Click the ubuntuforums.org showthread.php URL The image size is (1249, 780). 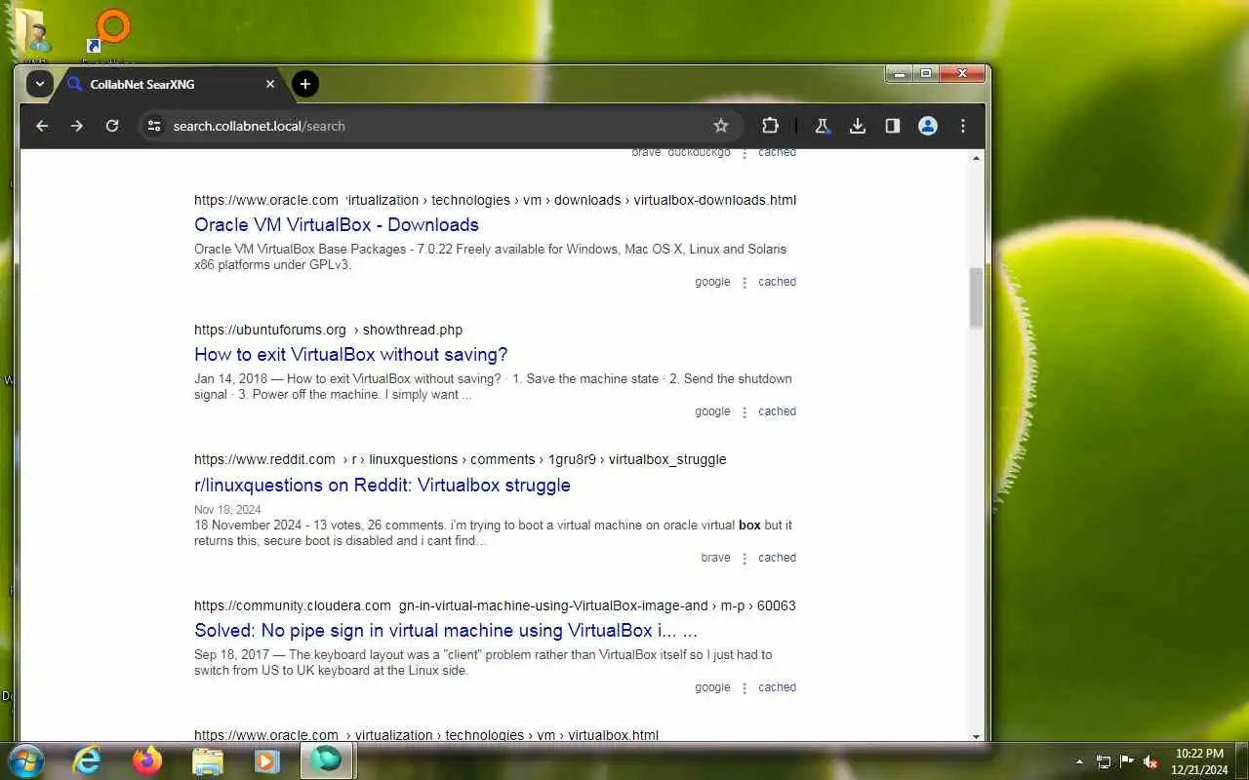[x=328, y=330]
